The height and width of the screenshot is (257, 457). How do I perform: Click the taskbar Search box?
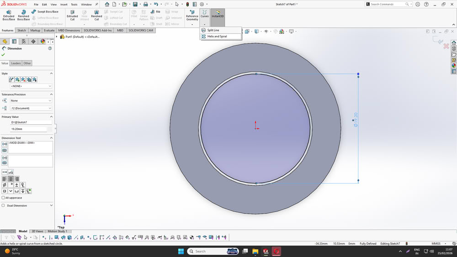tap(213, 251)
